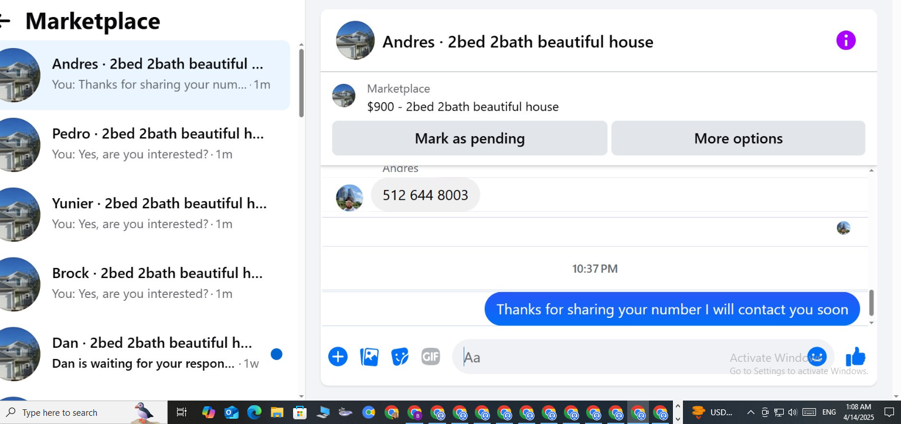Viewport: 901px width, 424px height.
Task: Open the emoji picker in message box
Action: [x=817, y=357]
